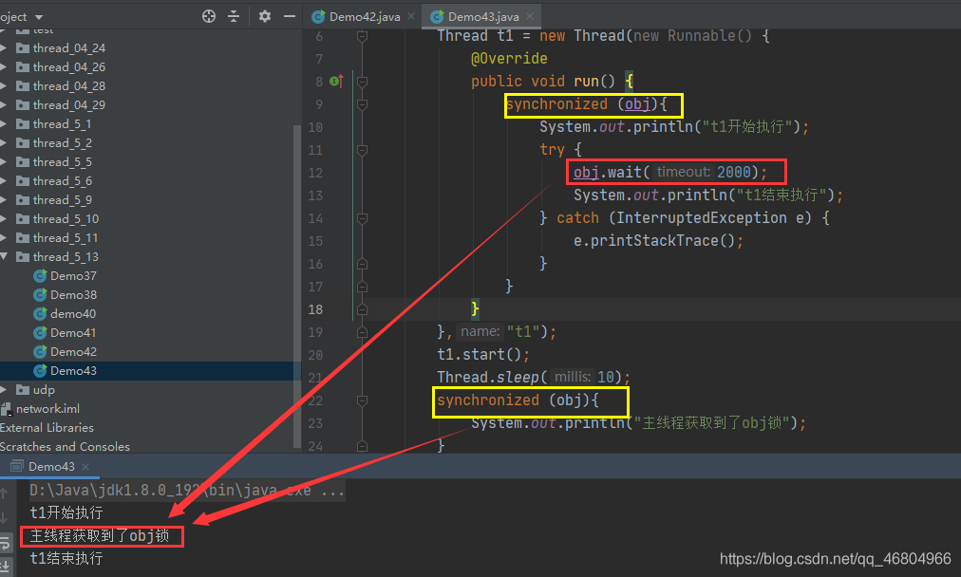Close the Demo43 run console tab

[x=85, y=467]
